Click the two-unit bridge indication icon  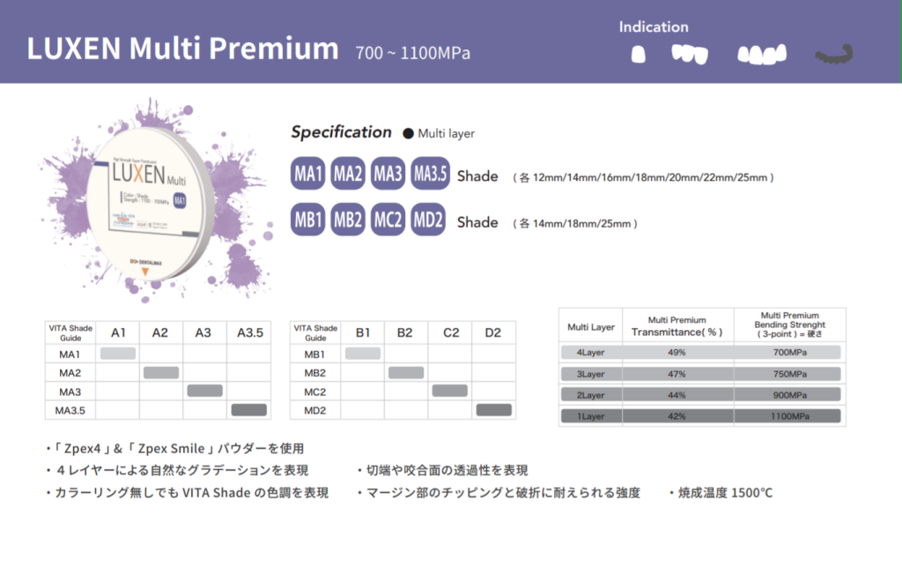coord(690,54)
